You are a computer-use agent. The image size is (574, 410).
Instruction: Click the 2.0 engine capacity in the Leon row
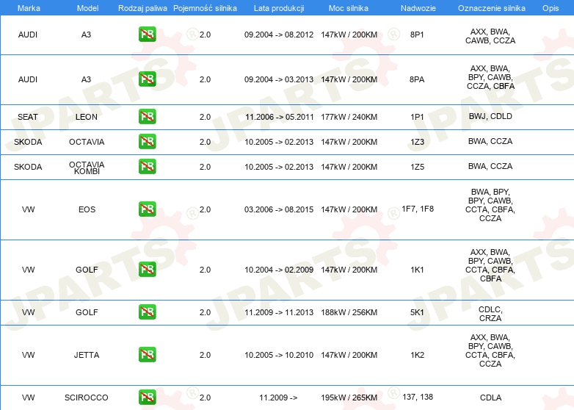[205, 117]
